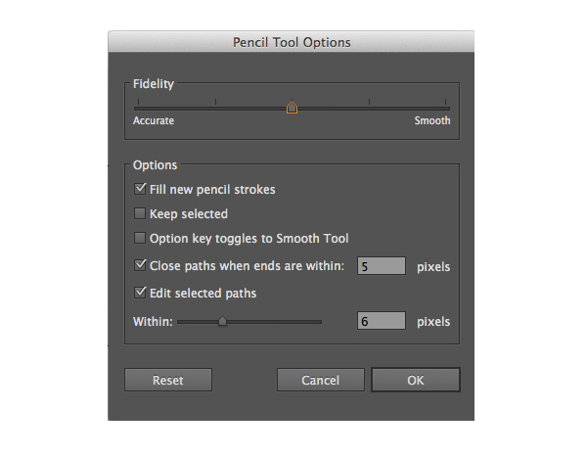Image resolution: width=587 pixels, height=456 pixels.
Task: Click the Smooth label under the Fidelity slider
Action: pos(431,121)
